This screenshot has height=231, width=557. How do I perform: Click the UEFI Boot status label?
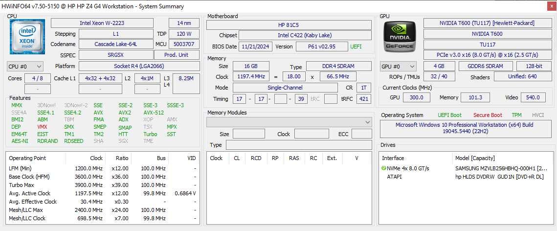450,115
